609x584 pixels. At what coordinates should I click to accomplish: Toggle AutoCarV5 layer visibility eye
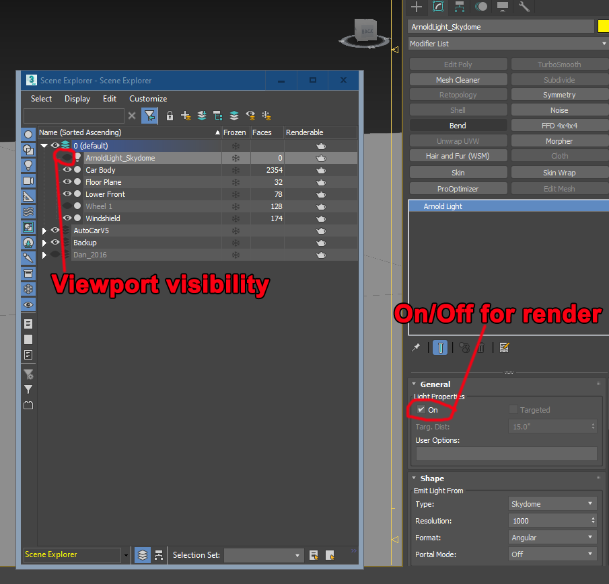pyautogui.click(x=55, y=230)
